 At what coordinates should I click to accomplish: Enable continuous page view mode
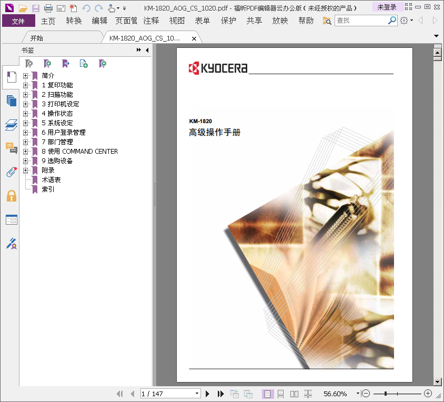click(x=280, y=394)
